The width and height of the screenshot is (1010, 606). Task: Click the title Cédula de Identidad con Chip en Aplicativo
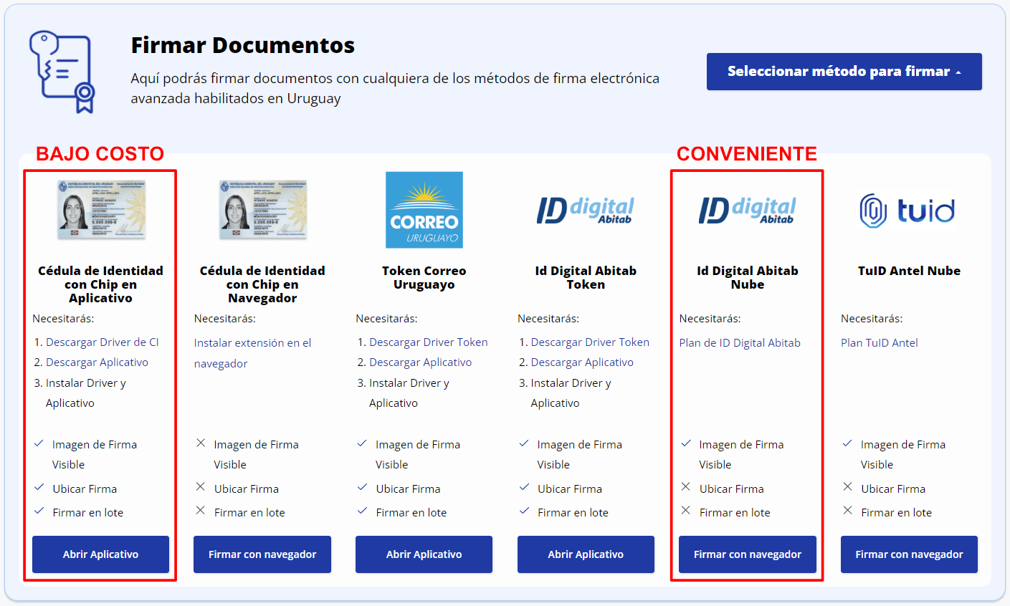101,284
